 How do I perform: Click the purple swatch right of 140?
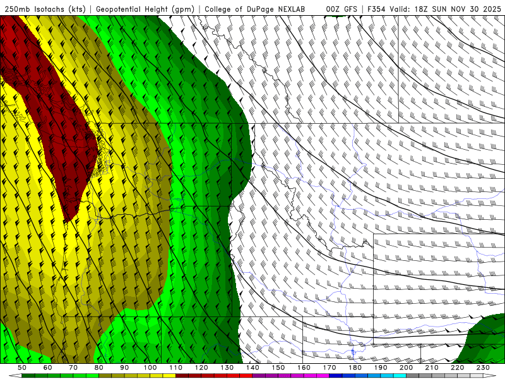click(259, 376)
